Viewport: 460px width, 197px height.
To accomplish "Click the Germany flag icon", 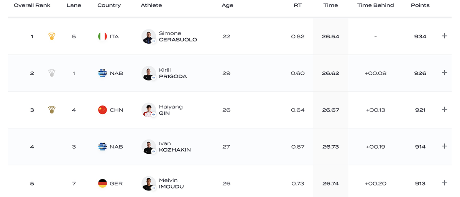I will [102, 184].
